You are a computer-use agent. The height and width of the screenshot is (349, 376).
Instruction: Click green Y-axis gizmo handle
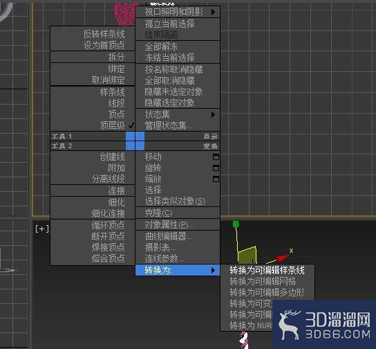236,224
